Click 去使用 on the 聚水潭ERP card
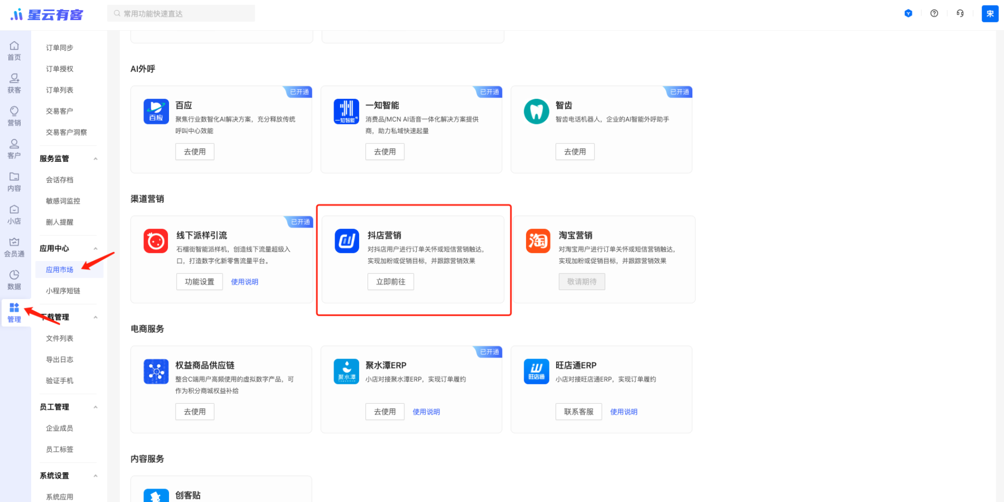1004x502 pixels. 385,412
